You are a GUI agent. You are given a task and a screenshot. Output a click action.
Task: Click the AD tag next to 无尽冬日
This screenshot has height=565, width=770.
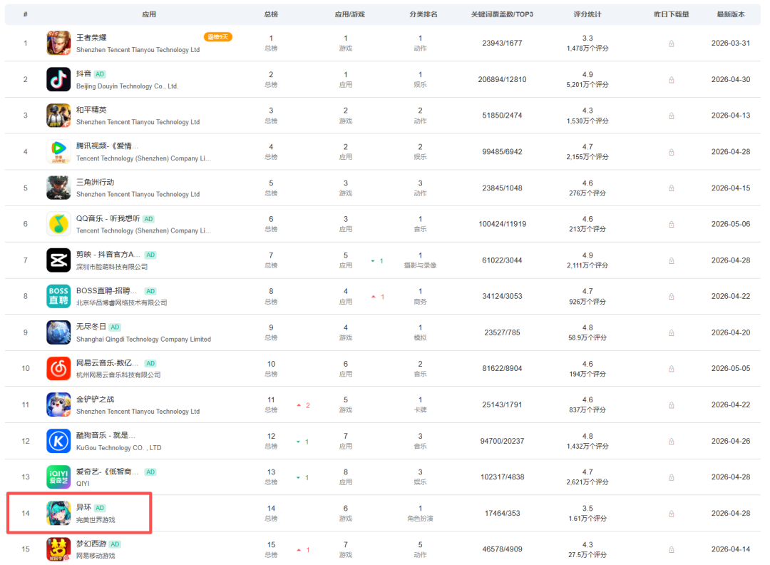pyautogui.click(x=115, y=327)
